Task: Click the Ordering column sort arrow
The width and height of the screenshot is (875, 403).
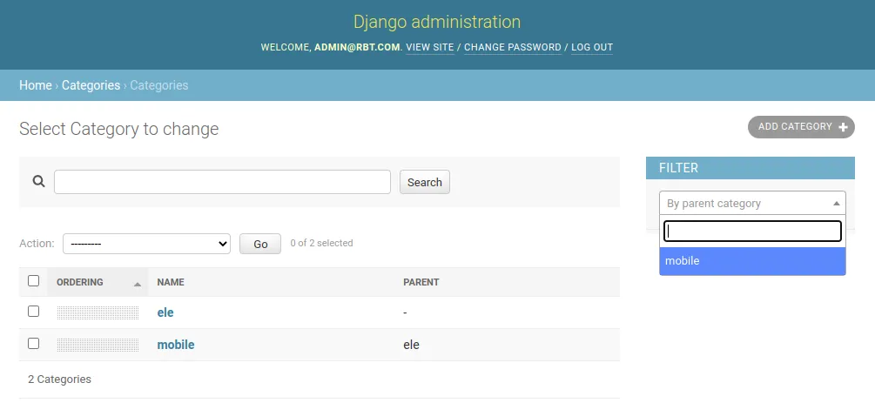Action: tap(138, 284)
